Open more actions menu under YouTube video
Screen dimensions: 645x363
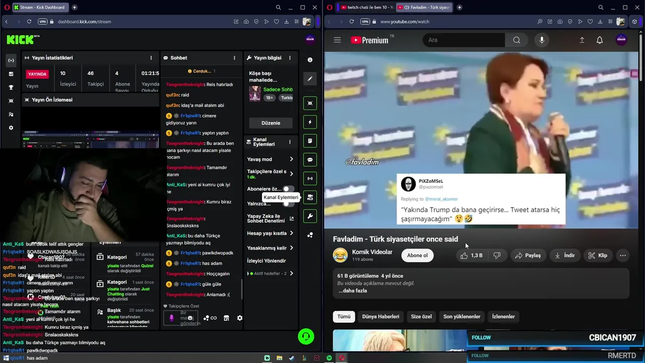coord(623,255)
